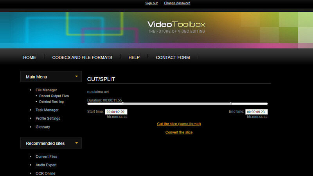The height and width of the screenshot is (176, 313).
Task: Focus the Start time input field
Action: (x=116, y=112)
